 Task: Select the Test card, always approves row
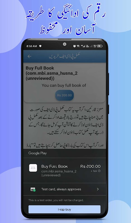click(x=65, y=189)
